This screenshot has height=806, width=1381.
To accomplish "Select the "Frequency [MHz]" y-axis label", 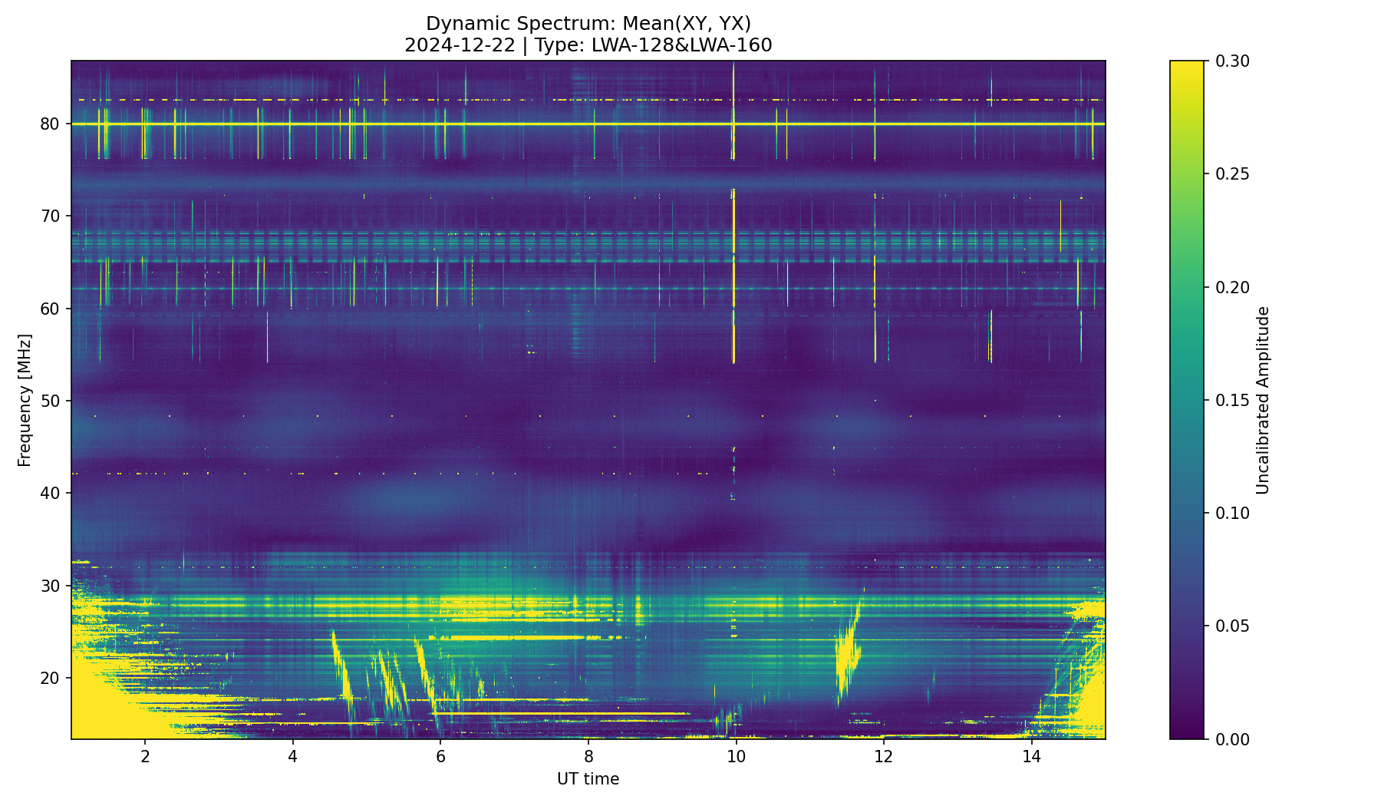I will coord(25,400).
